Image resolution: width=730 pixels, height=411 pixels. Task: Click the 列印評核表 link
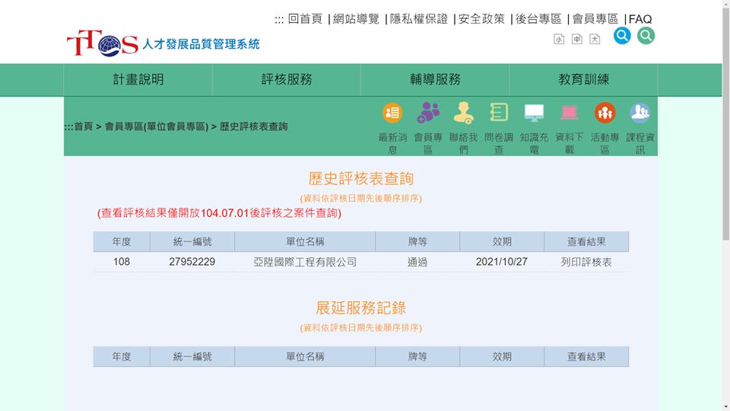(x=586, y=262)
